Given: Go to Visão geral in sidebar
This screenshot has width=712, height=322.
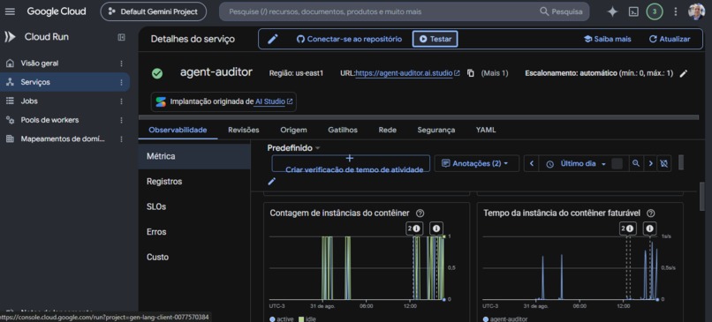Looking at the screenshot, I should click(x=40, y=64).
